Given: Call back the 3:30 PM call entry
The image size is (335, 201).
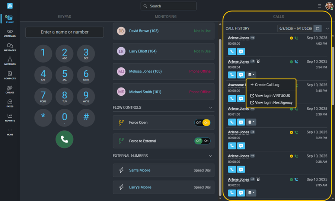Looking at the screenshot, I should (x=232, y=122).
